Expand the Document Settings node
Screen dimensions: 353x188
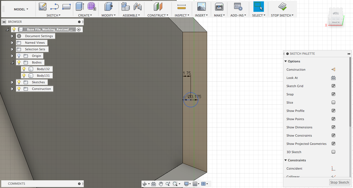(12, 36)
